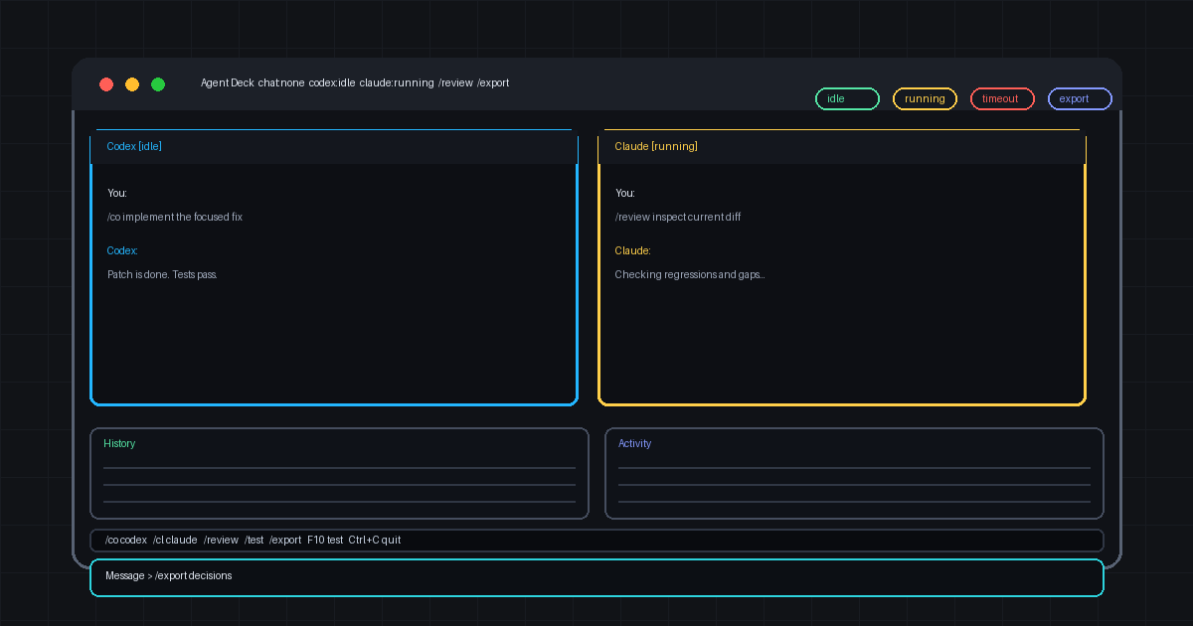Click the export status pill
The height and width of the screenshot is (626, 1193).
[x=1080, y=98]
